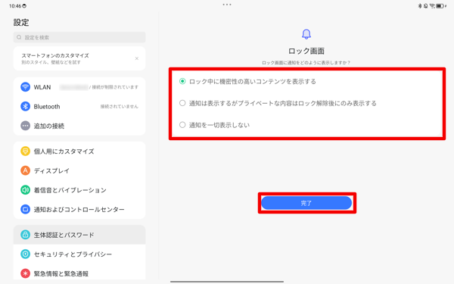The height and width of the screenshot is (284, 454).
Task: Open 通知およびコントロールセンター settings
Action: (x=79, y=209)
